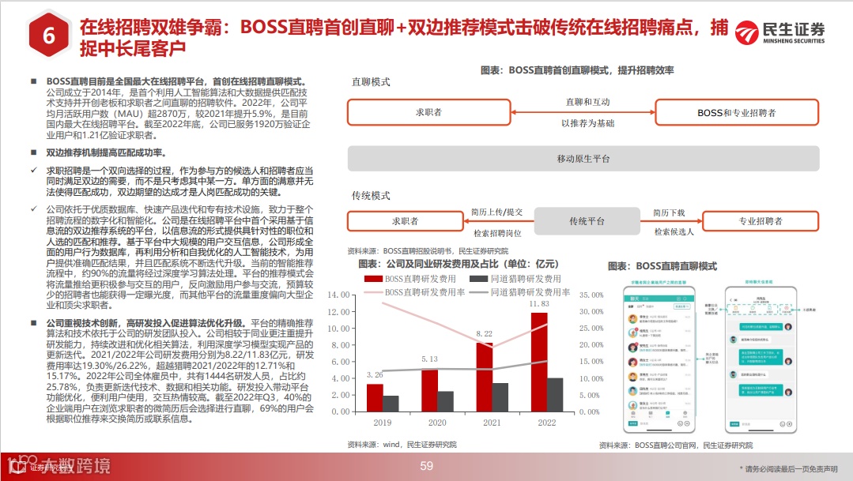Click the 专业招聘者 box in 传统模式
Screen dimensions: 853x481
[761, 221]
